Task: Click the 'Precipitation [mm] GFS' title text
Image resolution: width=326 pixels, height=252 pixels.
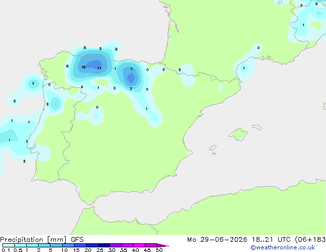Action: tap(42, 240)
